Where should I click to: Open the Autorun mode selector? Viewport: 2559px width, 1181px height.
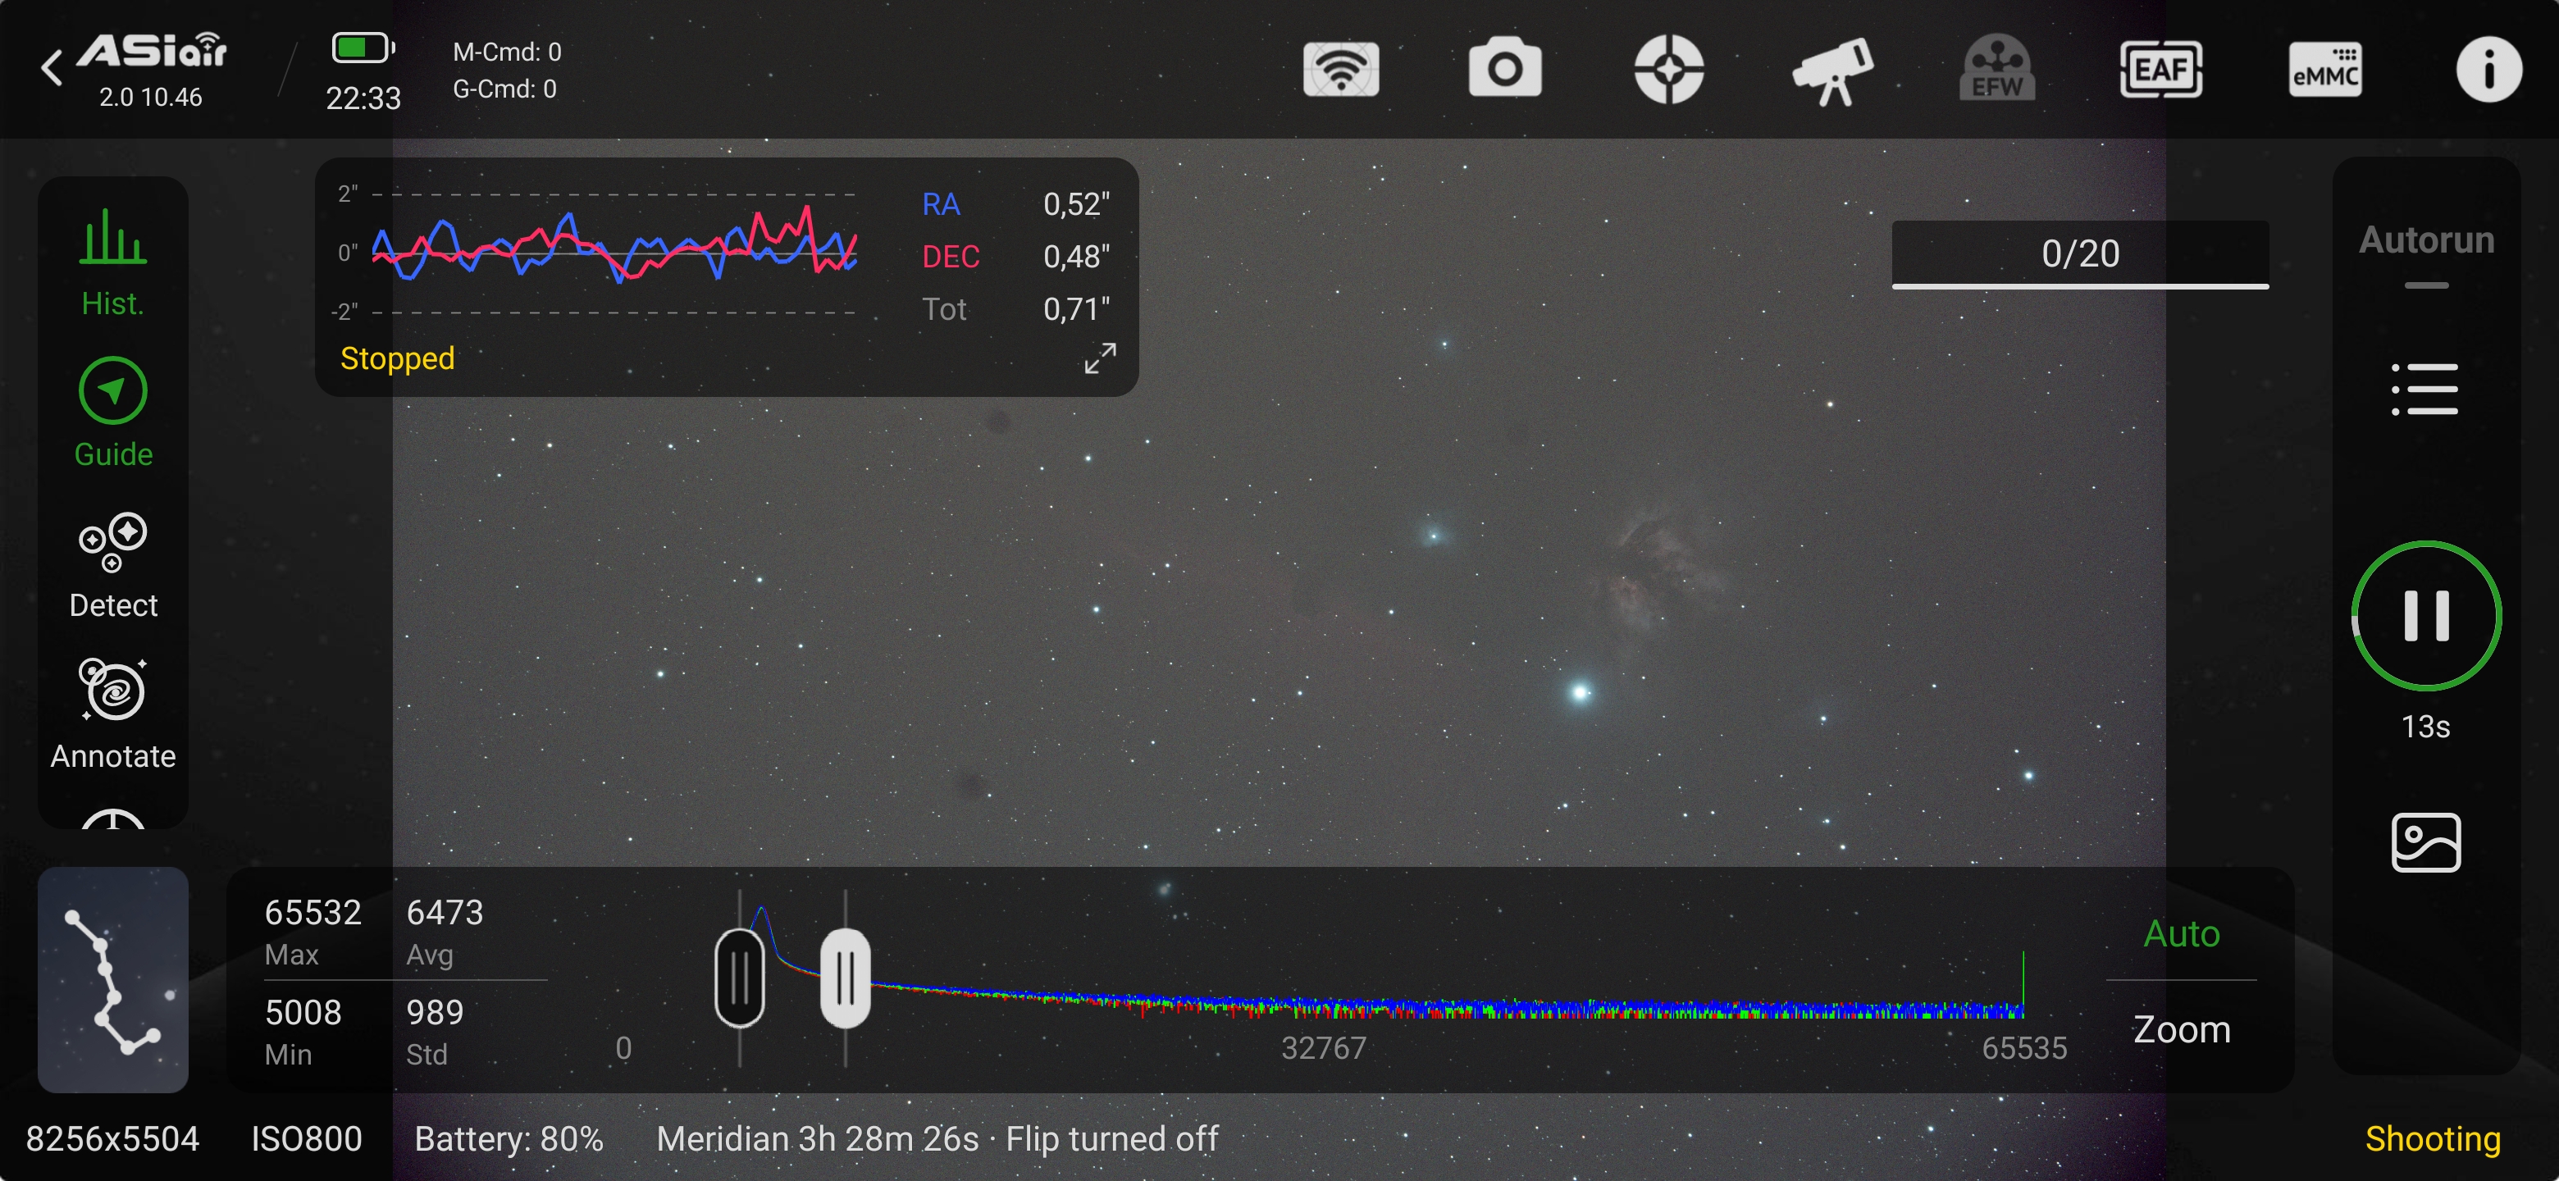pos(2426,241)
